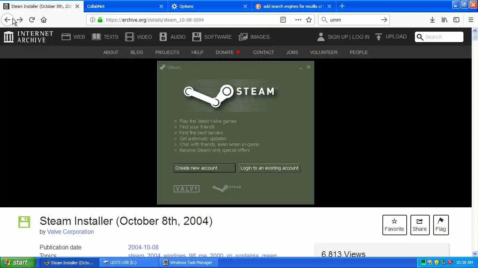Open the PROJECTS link
The height and width of the screenshot is (268, 478).
click(x=167, y=52)
